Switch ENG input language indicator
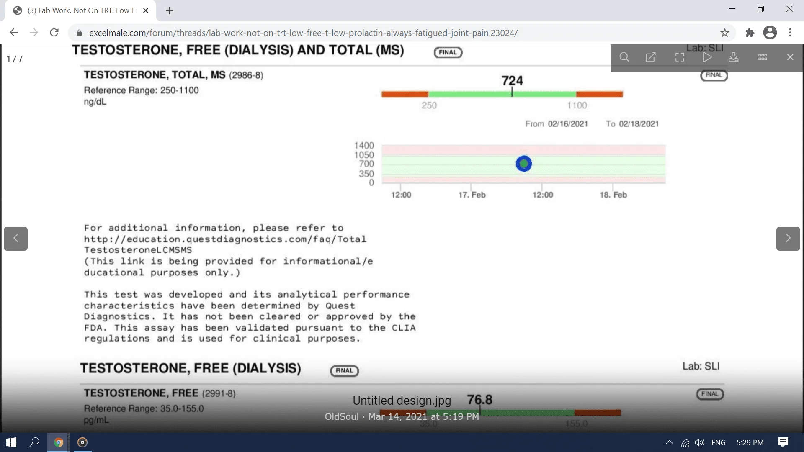 (x=719, y=442)
